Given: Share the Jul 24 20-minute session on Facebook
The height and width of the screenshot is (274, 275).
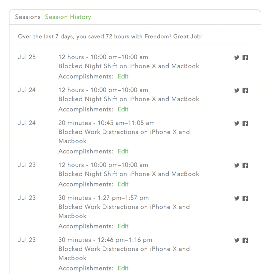Looking at the screenshot, I should 245,123.
